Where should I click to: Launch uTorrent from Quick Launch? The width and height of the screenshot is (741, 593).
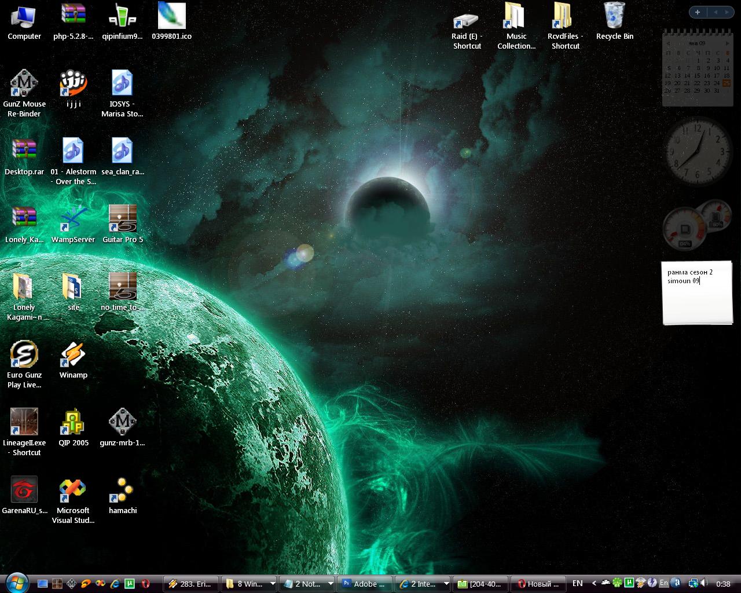coord(130,584)
